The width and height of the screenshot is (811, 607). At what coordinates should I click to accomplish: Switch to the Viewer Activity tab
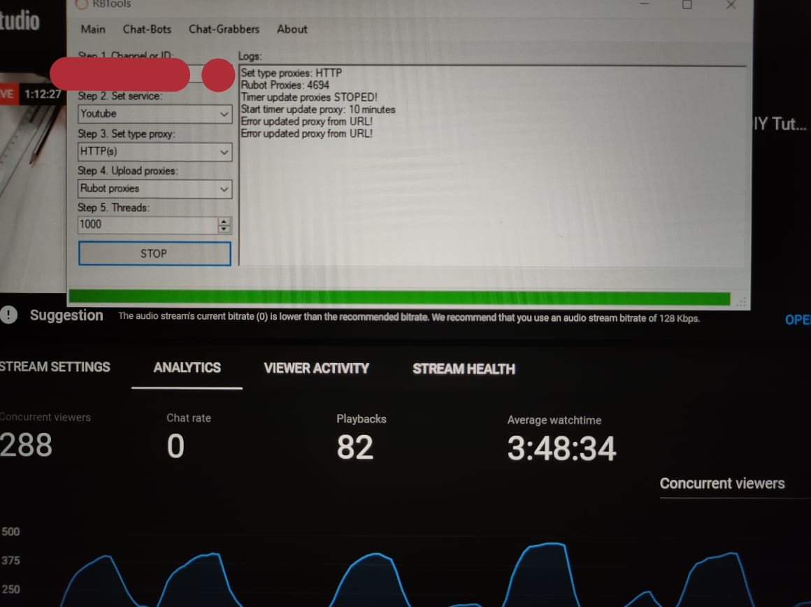[316, 369]
